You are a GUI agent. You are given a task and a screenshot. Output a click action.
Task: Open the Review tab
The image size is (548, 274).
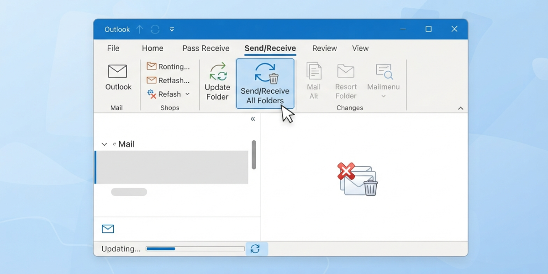[x=325, y=48]
